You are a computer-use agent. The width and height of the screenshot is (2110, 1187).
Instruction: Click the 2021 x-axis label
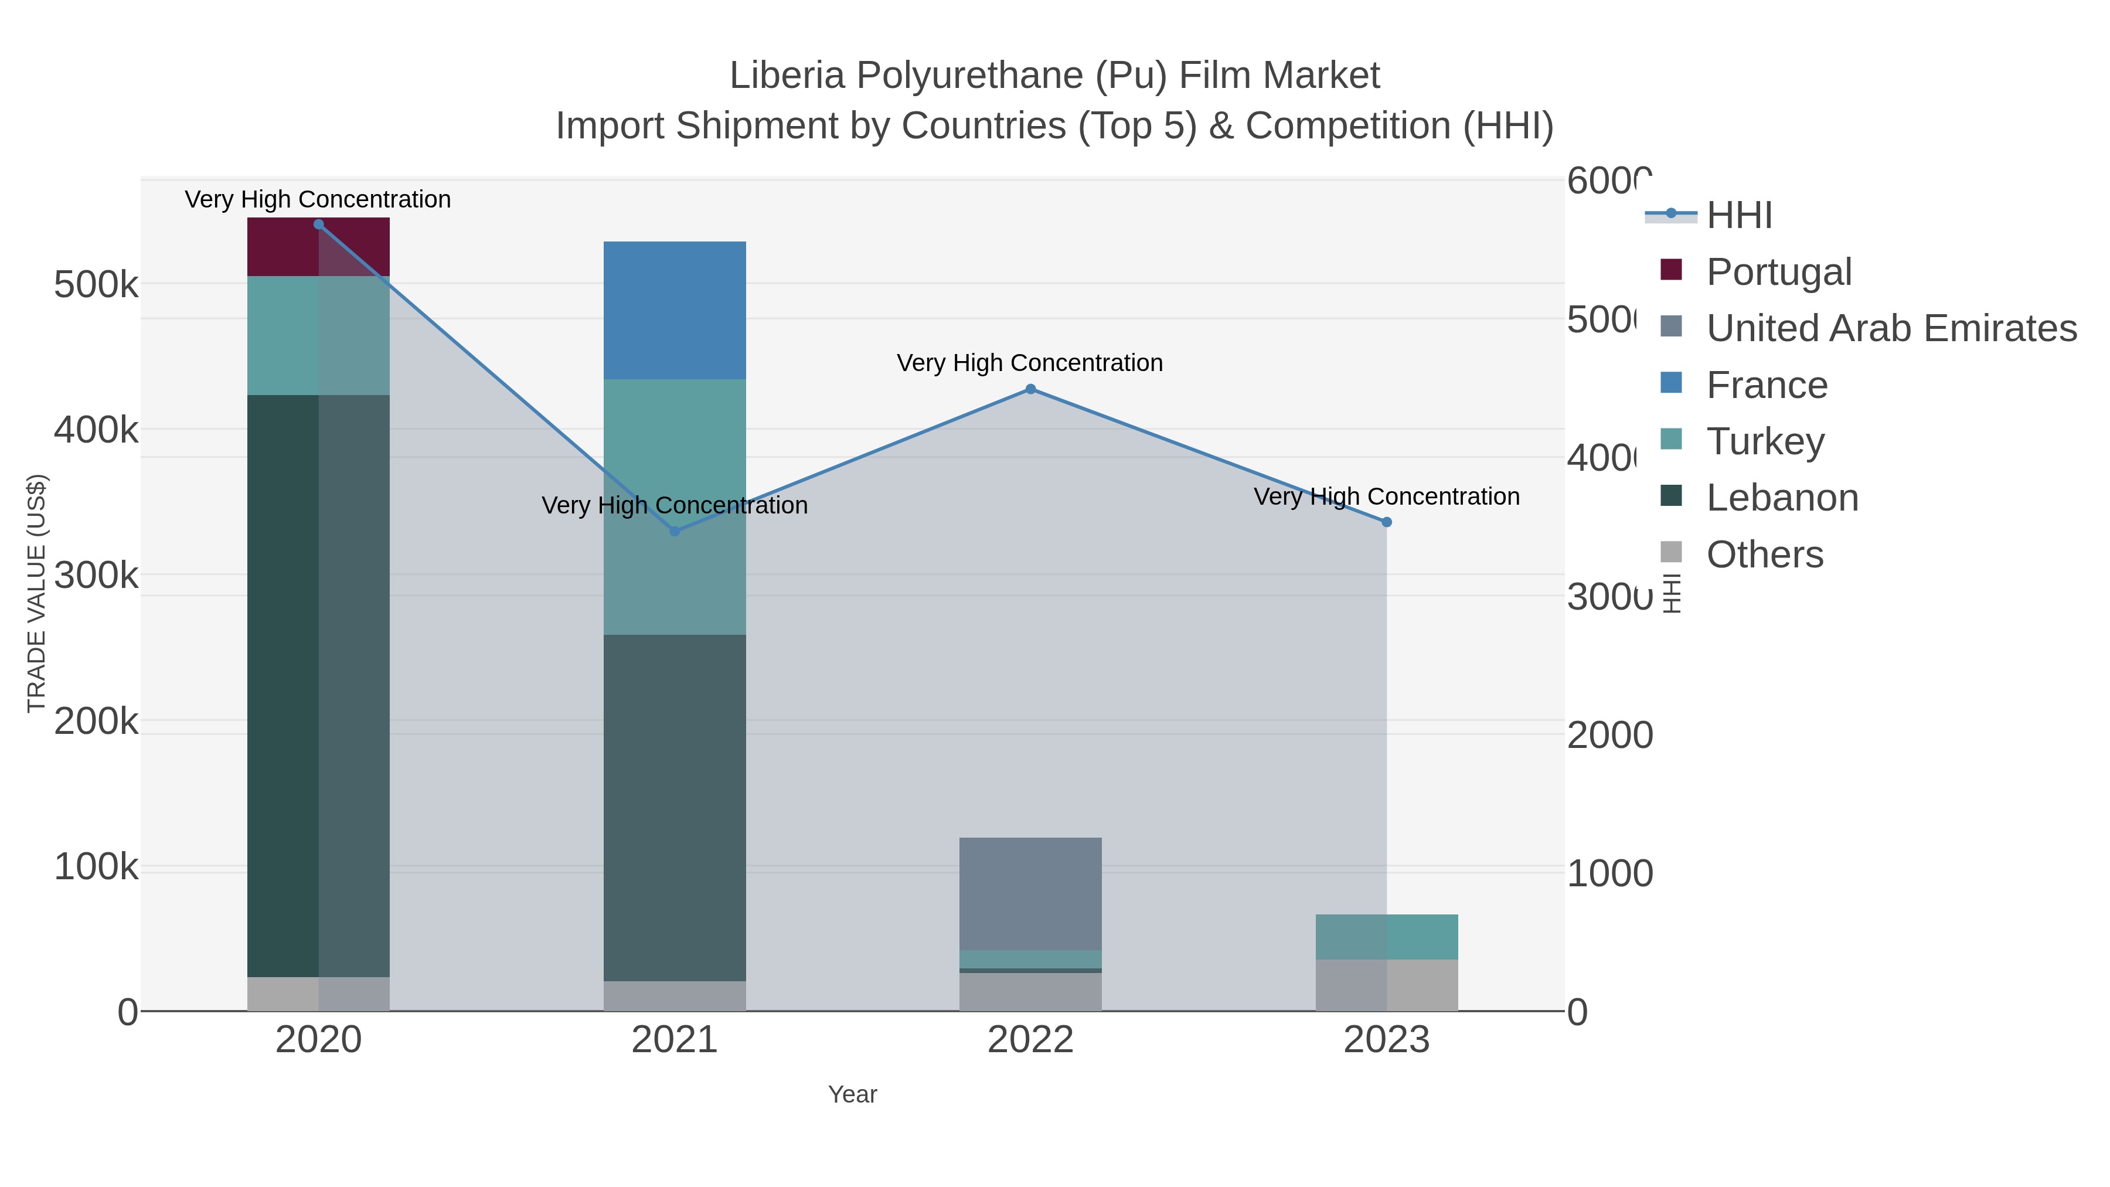coord(675,1040)
